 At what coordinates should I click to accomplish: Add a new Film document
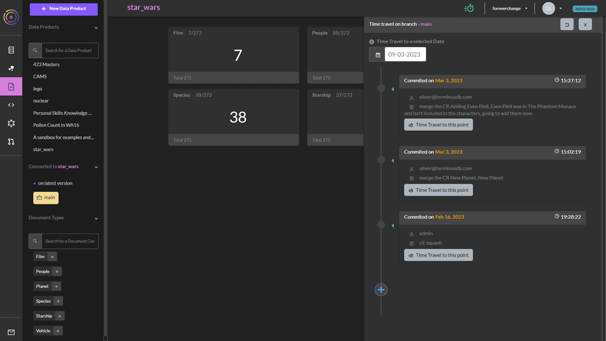[52, 257]
